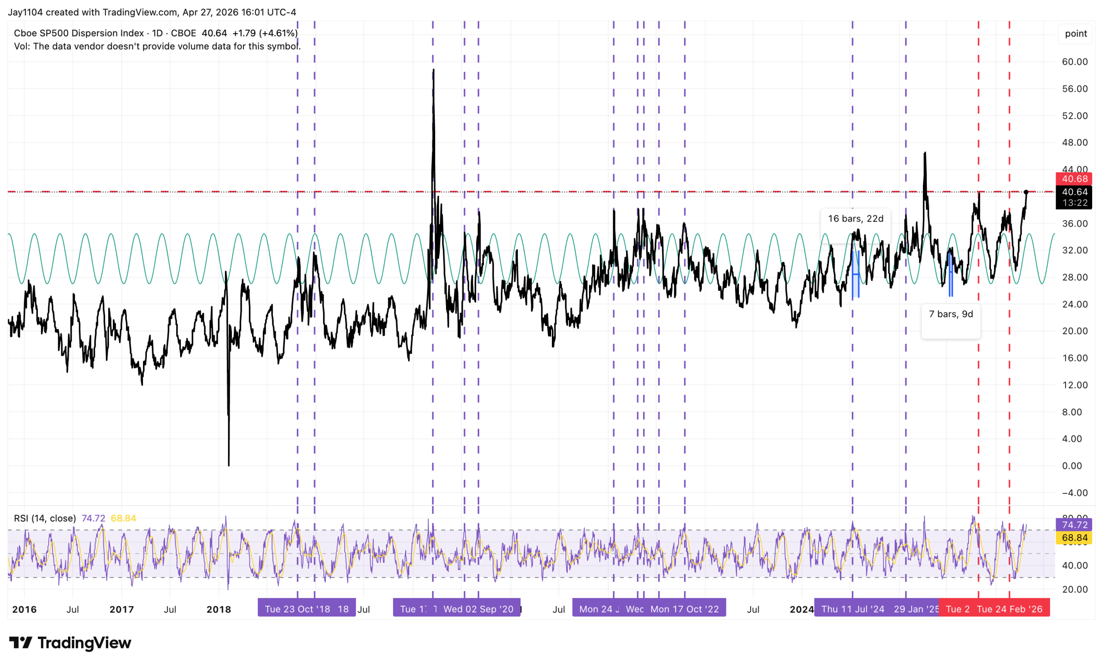Click the black dot at the latest price
1103x666 pixels.
click(x=1026, y=192)
